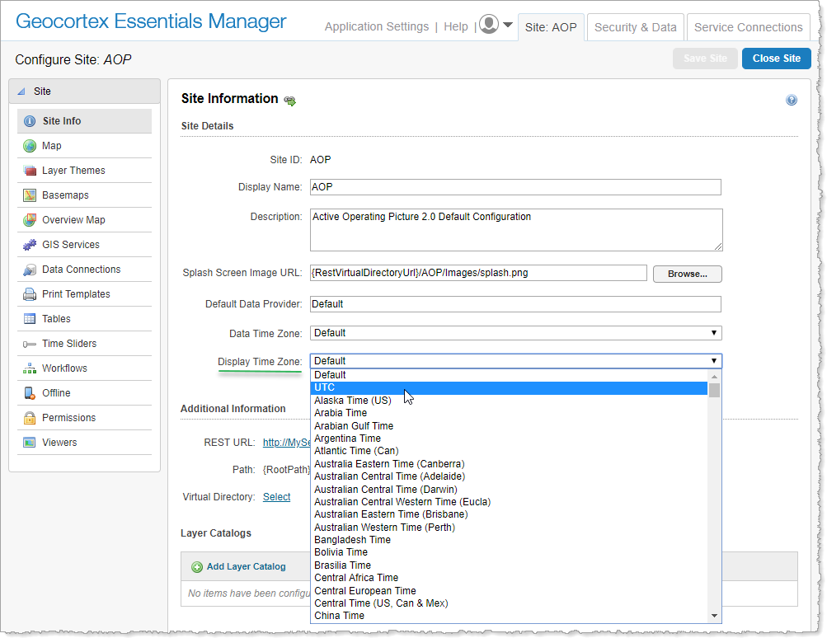Image resolution: width=827 pixels, height=638 pixels.
Task: Choose Central Time (US, Can & Mex)
Action: 509,603
